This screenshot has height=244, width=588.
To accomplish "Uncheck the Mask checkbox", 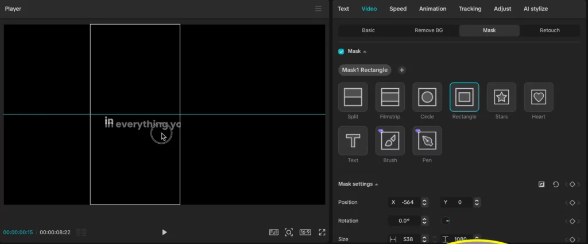I will (x=341, y=52).
